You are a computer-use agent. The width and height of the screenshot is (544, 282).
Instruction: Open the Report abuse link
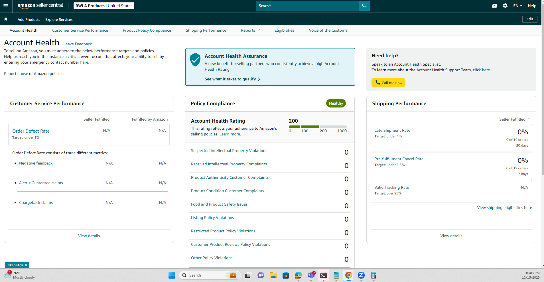tap(16, 74)
